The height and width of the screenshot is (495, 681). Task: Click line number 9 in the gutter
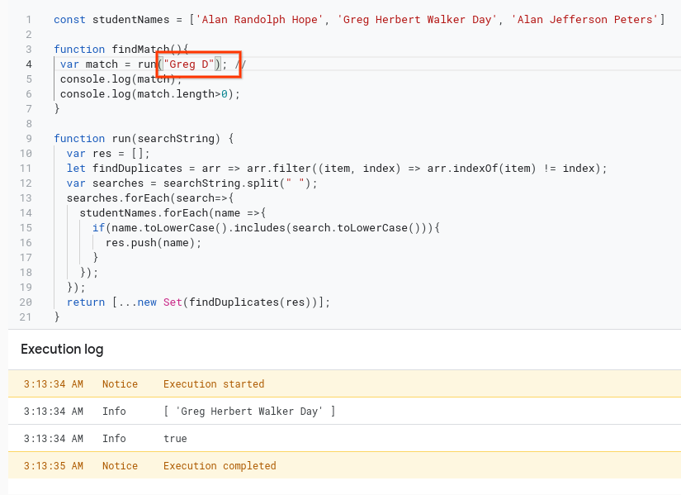point(29,139)
